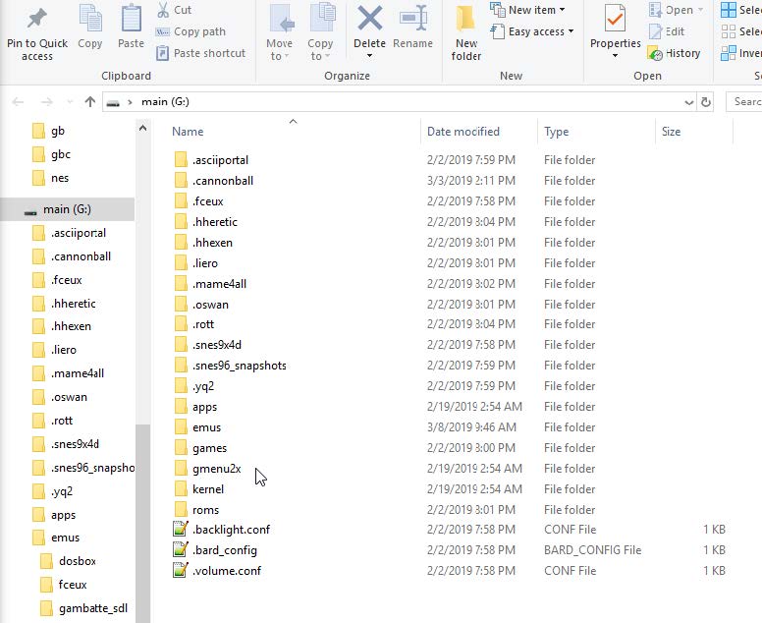Screen dimensions: 762x623
Task: Select gambatte_sdl in navigation tree
Action: [x=93, y=608]
